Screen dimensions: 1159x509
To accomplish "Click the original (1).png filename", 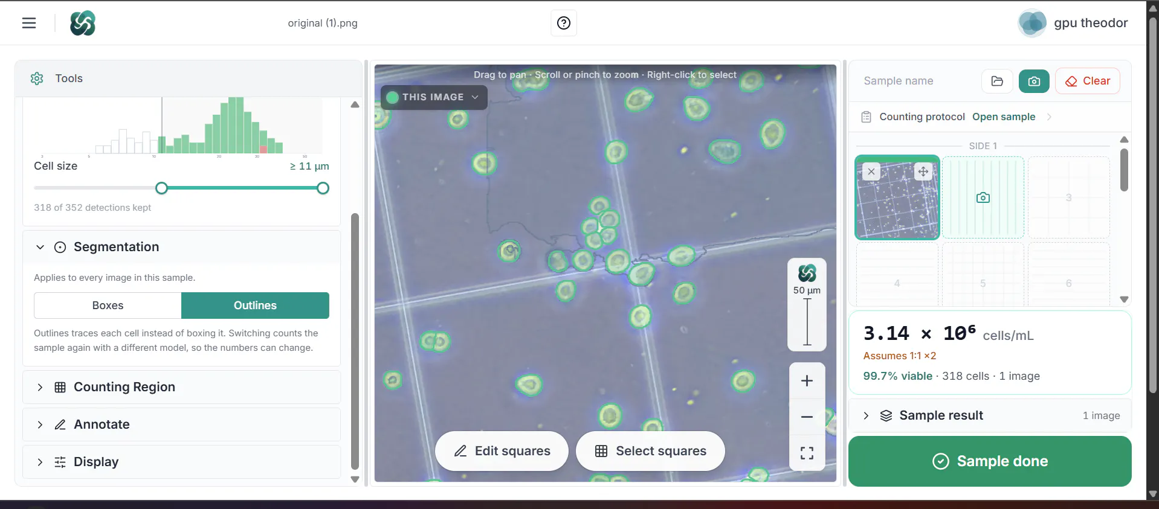I will click(x=323, y=23).
